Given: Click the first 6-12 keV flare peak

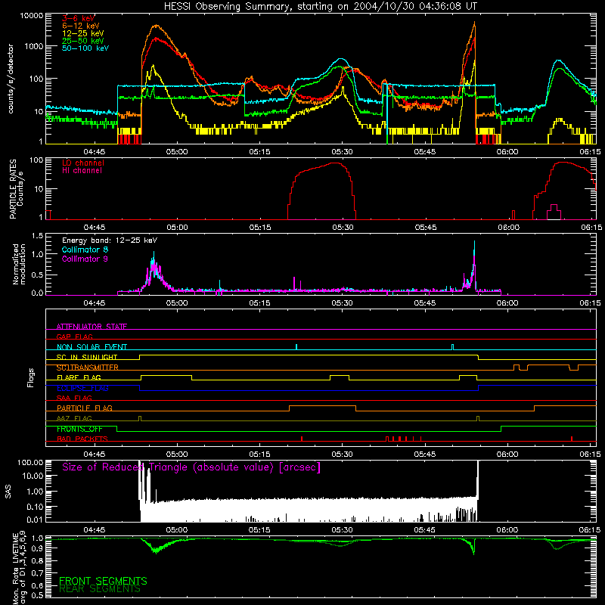Looking at the screenshot, I should pyautogui.click(x=156, y=26).
